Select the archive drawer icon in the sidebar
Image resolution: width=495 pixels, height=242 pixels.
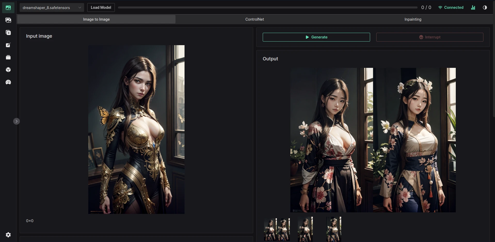tap(9, 57)
